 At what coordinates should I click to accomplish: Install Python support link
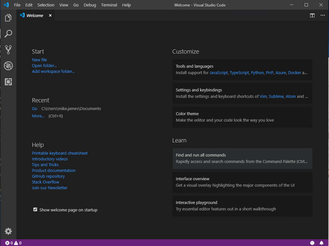(257, 73)
